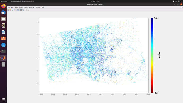Open the Tools menu
The width and height of the screenshot is (183, 103).
click(26, 7)
